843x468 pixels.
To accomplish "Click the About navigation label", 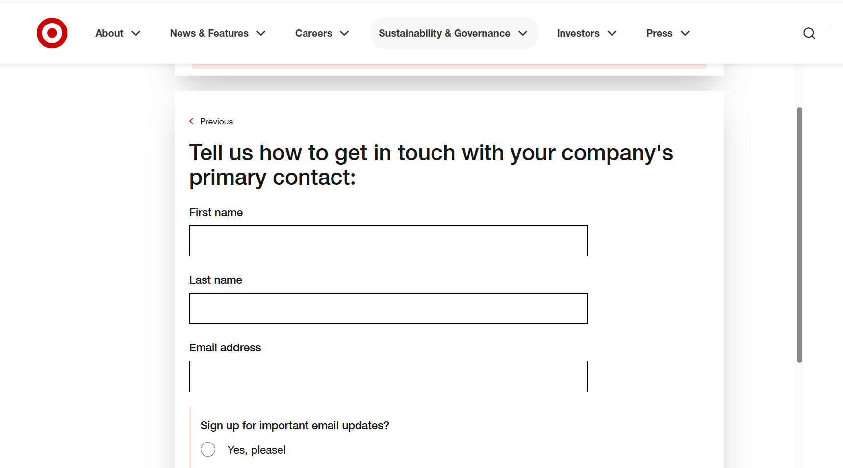I will pos(109,33).
